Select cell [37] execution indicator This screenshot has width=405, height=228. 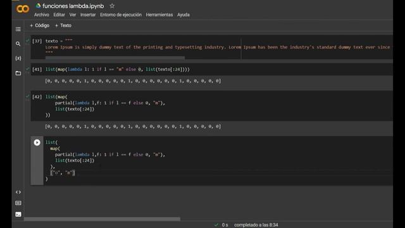click(37, 41)
